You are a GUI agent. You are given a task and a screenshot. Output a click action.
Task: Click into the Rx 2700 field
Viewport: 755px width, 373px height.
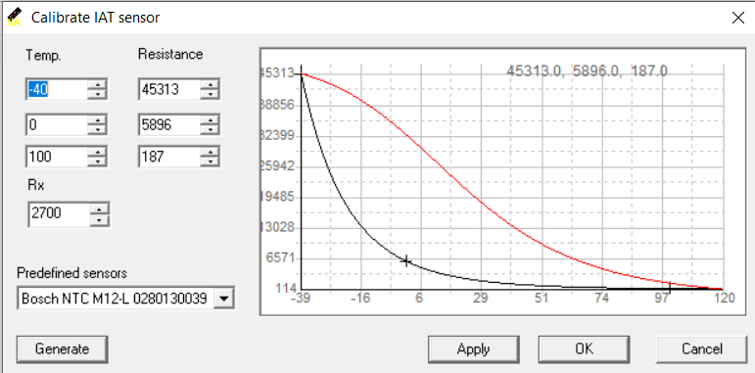59,213
